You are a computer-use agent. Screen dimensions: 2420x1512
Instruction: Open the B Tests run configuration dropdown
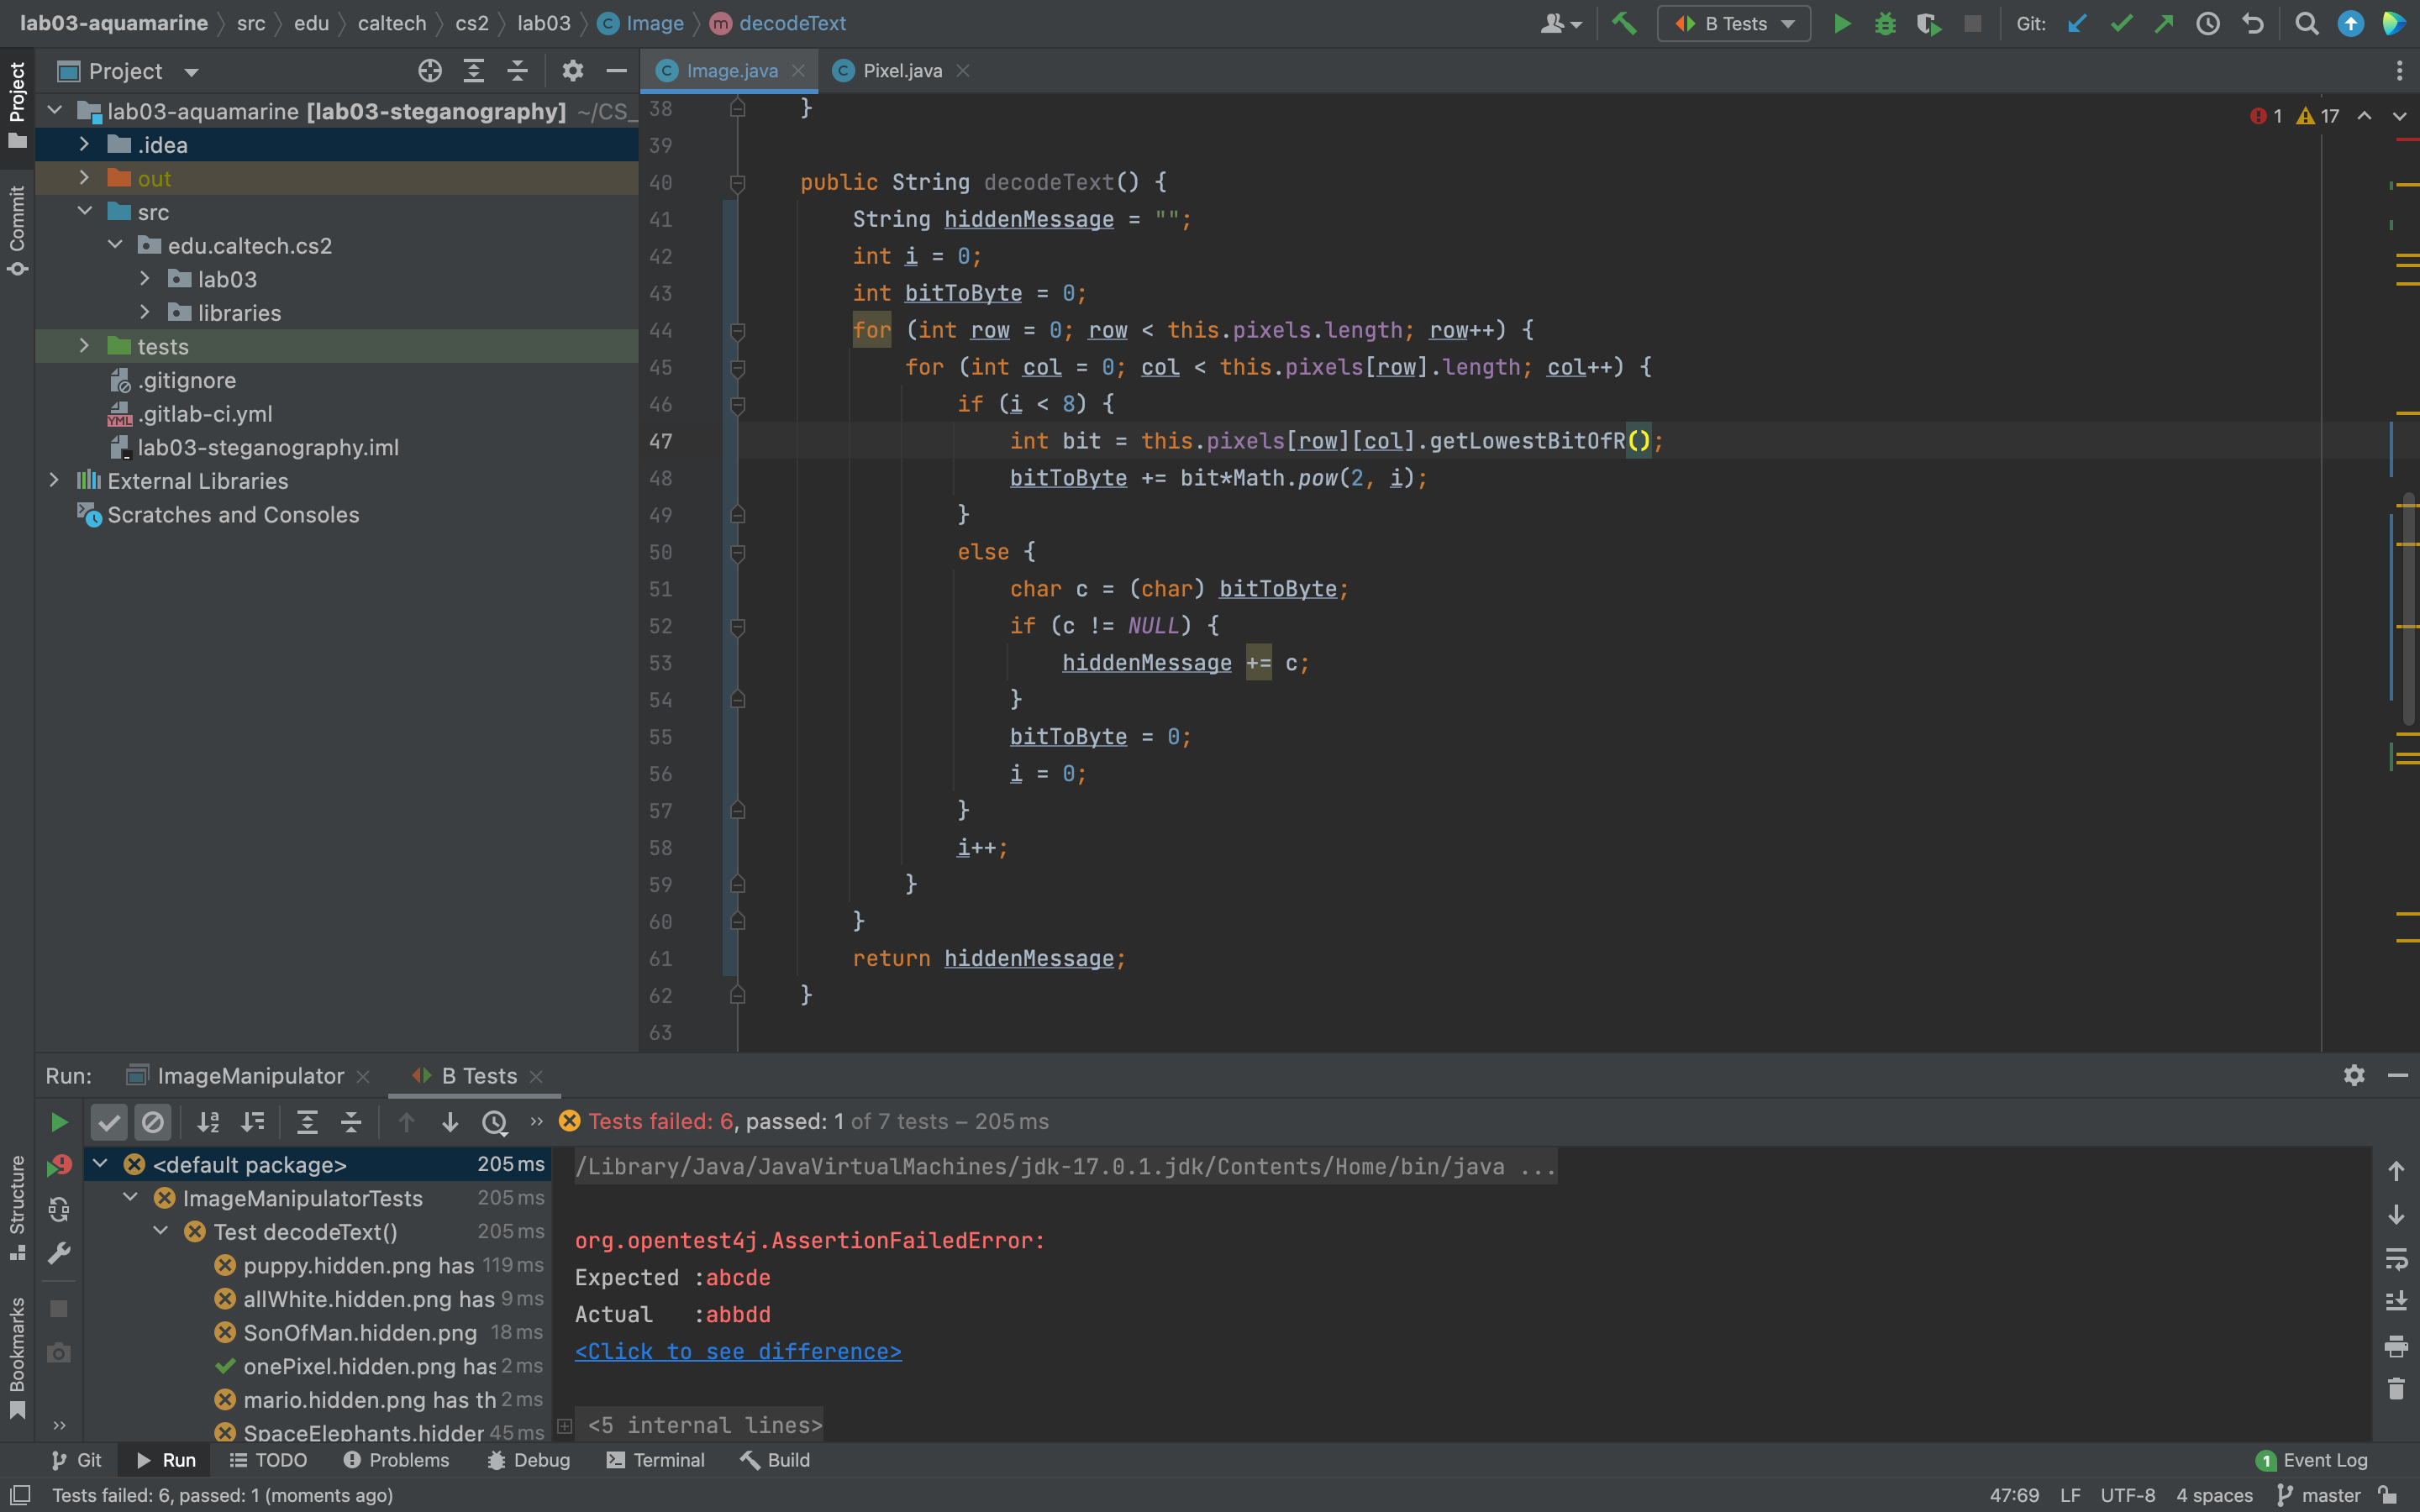(1734, 23)
